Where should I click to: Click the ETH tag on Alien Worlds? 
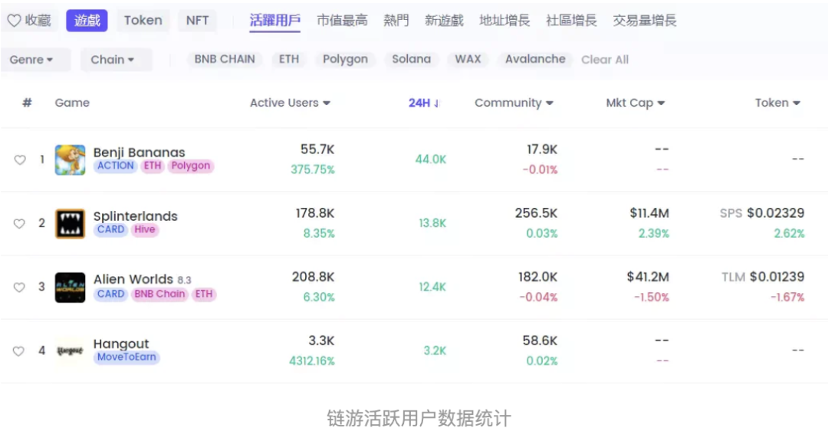[x=204, y=294]
